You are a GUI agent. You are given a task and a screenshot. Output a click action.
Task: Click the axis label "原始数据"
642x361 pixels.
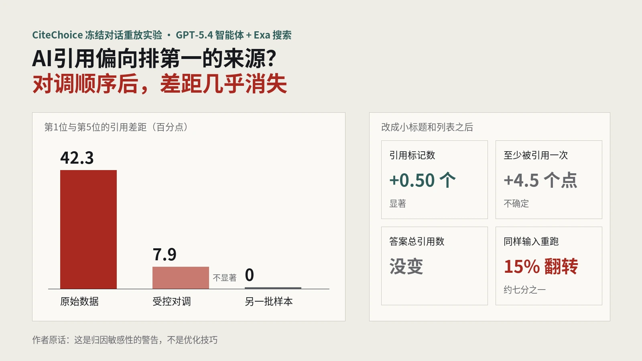click(79, 301)
